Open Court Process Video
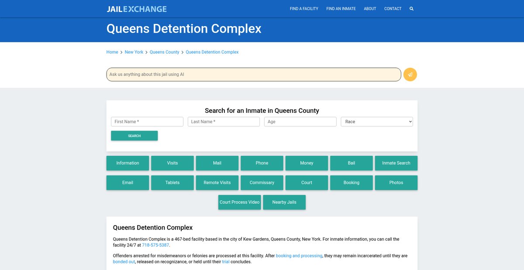524x270 pixels. 239,202
